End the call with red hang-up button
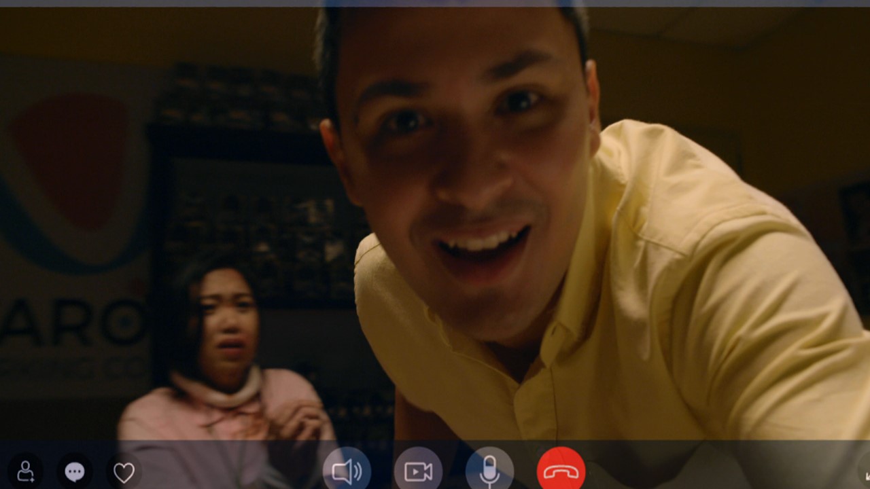Image resolution: width=870 pixels, height=489 pixels. [x=561, y=471]
